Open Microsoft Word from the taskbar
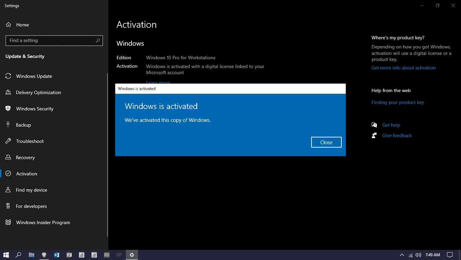 pyautogui.click(x=57, y=255)
